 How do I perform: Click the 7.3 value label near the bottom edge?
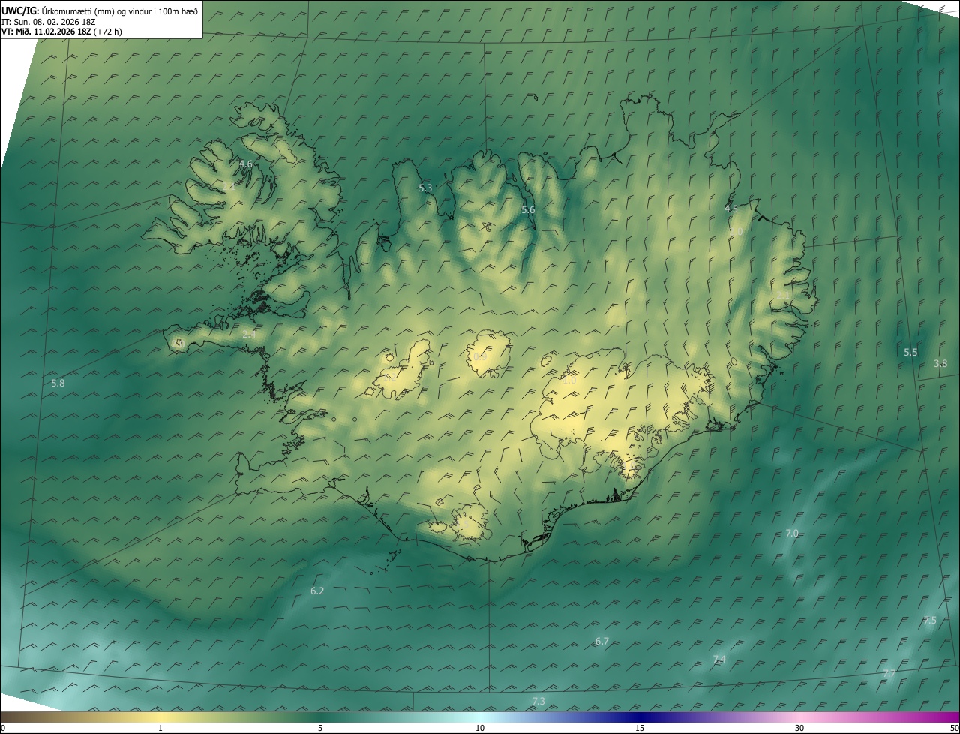(538, 701)
